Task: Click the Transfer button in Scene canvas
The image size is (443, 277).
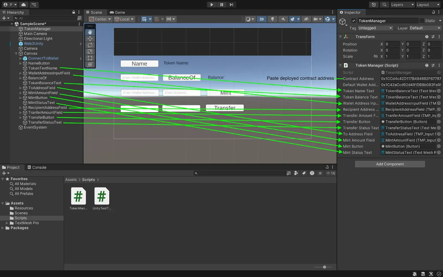Action: click(x=225, y=108)
